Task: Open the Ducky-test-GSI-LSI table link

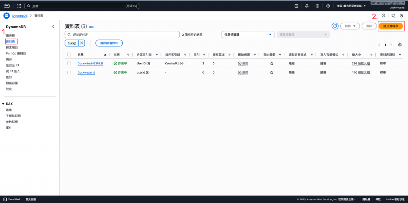Action: [90, 63]
